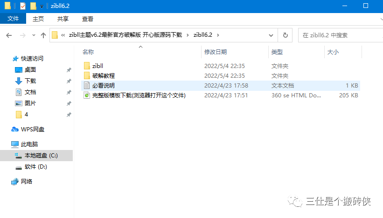Viewport: 383px width, 218px height.
Task: Open 图片 in the navigation pane
Action: [x=30, y=103]
